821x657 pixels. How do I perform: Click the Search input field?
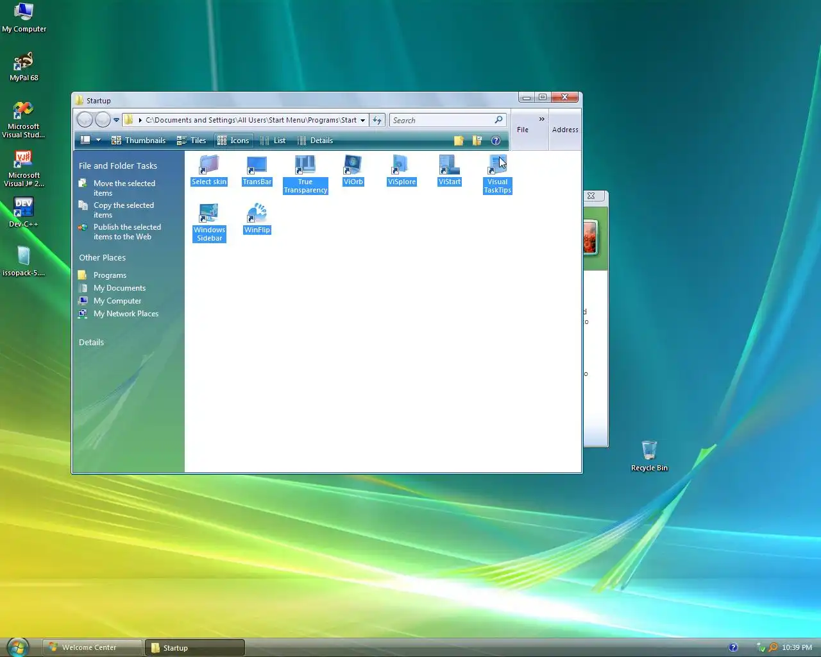click(x=441, y=120)
